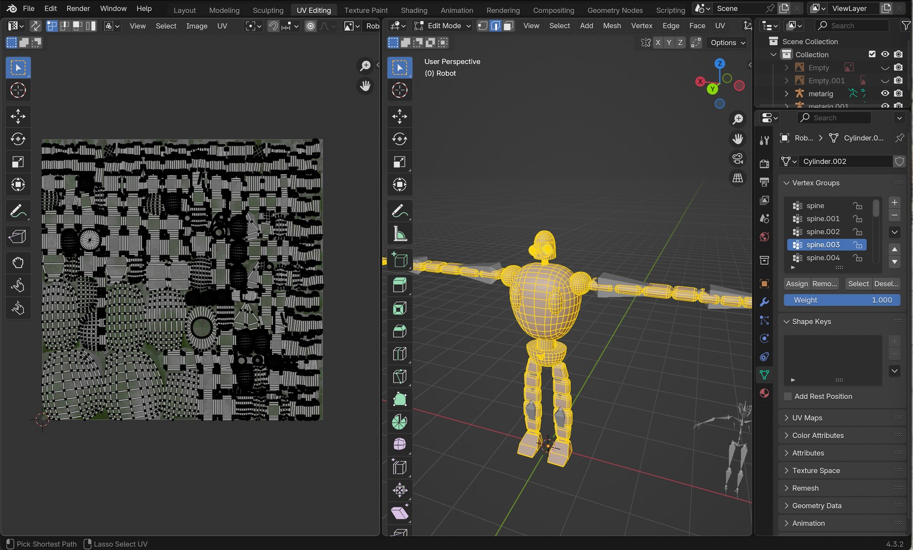913x550 pixels.
Task: Open the Options dropdown
Action: coord(727,43)
